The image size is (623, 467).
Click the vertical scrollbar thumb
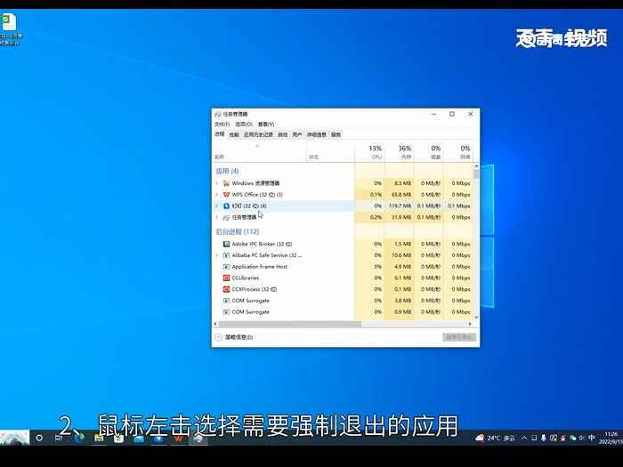[x=476, y=173]
